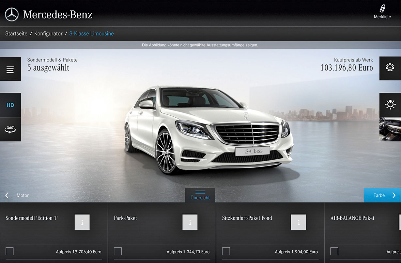The image size is (401, 263).
Task: Tick the AIR-BALANCE Paket checkbox
Action: 334,251
